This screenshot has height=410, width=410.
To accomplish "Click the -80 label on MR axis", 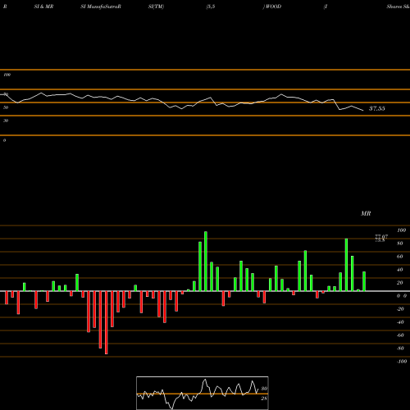I will coord(400,348).
